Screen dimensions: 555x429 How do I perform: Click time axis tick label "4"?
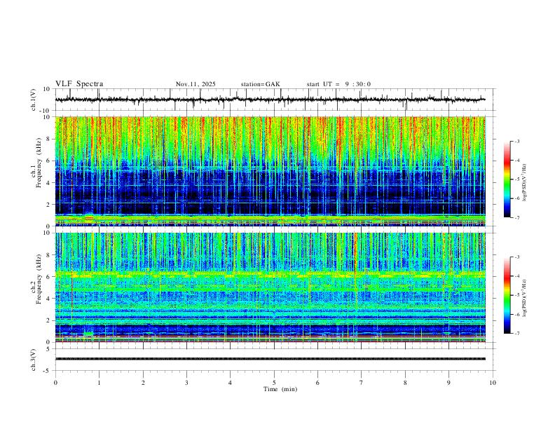[x=230, y=383]
